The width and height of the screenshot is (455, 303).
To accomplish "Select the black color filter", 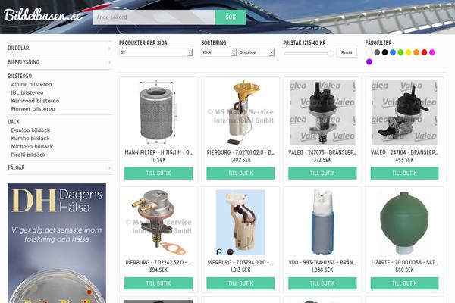I will [x=384, y=52].
